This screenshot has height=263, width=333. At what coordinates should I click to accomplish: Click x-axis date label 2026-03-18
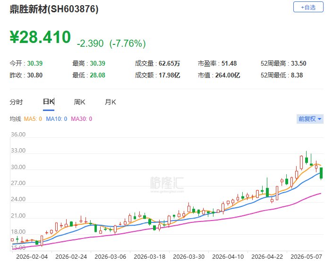(150, 257)
